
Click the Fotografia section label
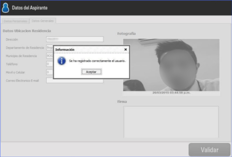pos(126,33)
